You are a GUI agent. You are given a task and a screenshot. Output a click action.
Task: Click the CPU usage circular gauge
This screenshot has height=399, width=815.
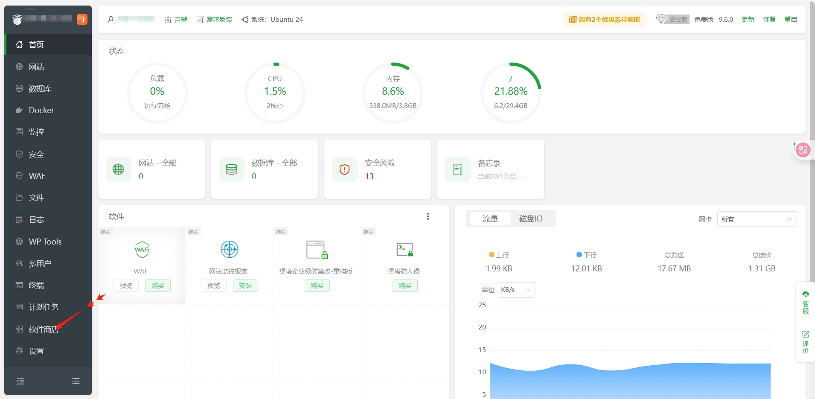point(275,93)
